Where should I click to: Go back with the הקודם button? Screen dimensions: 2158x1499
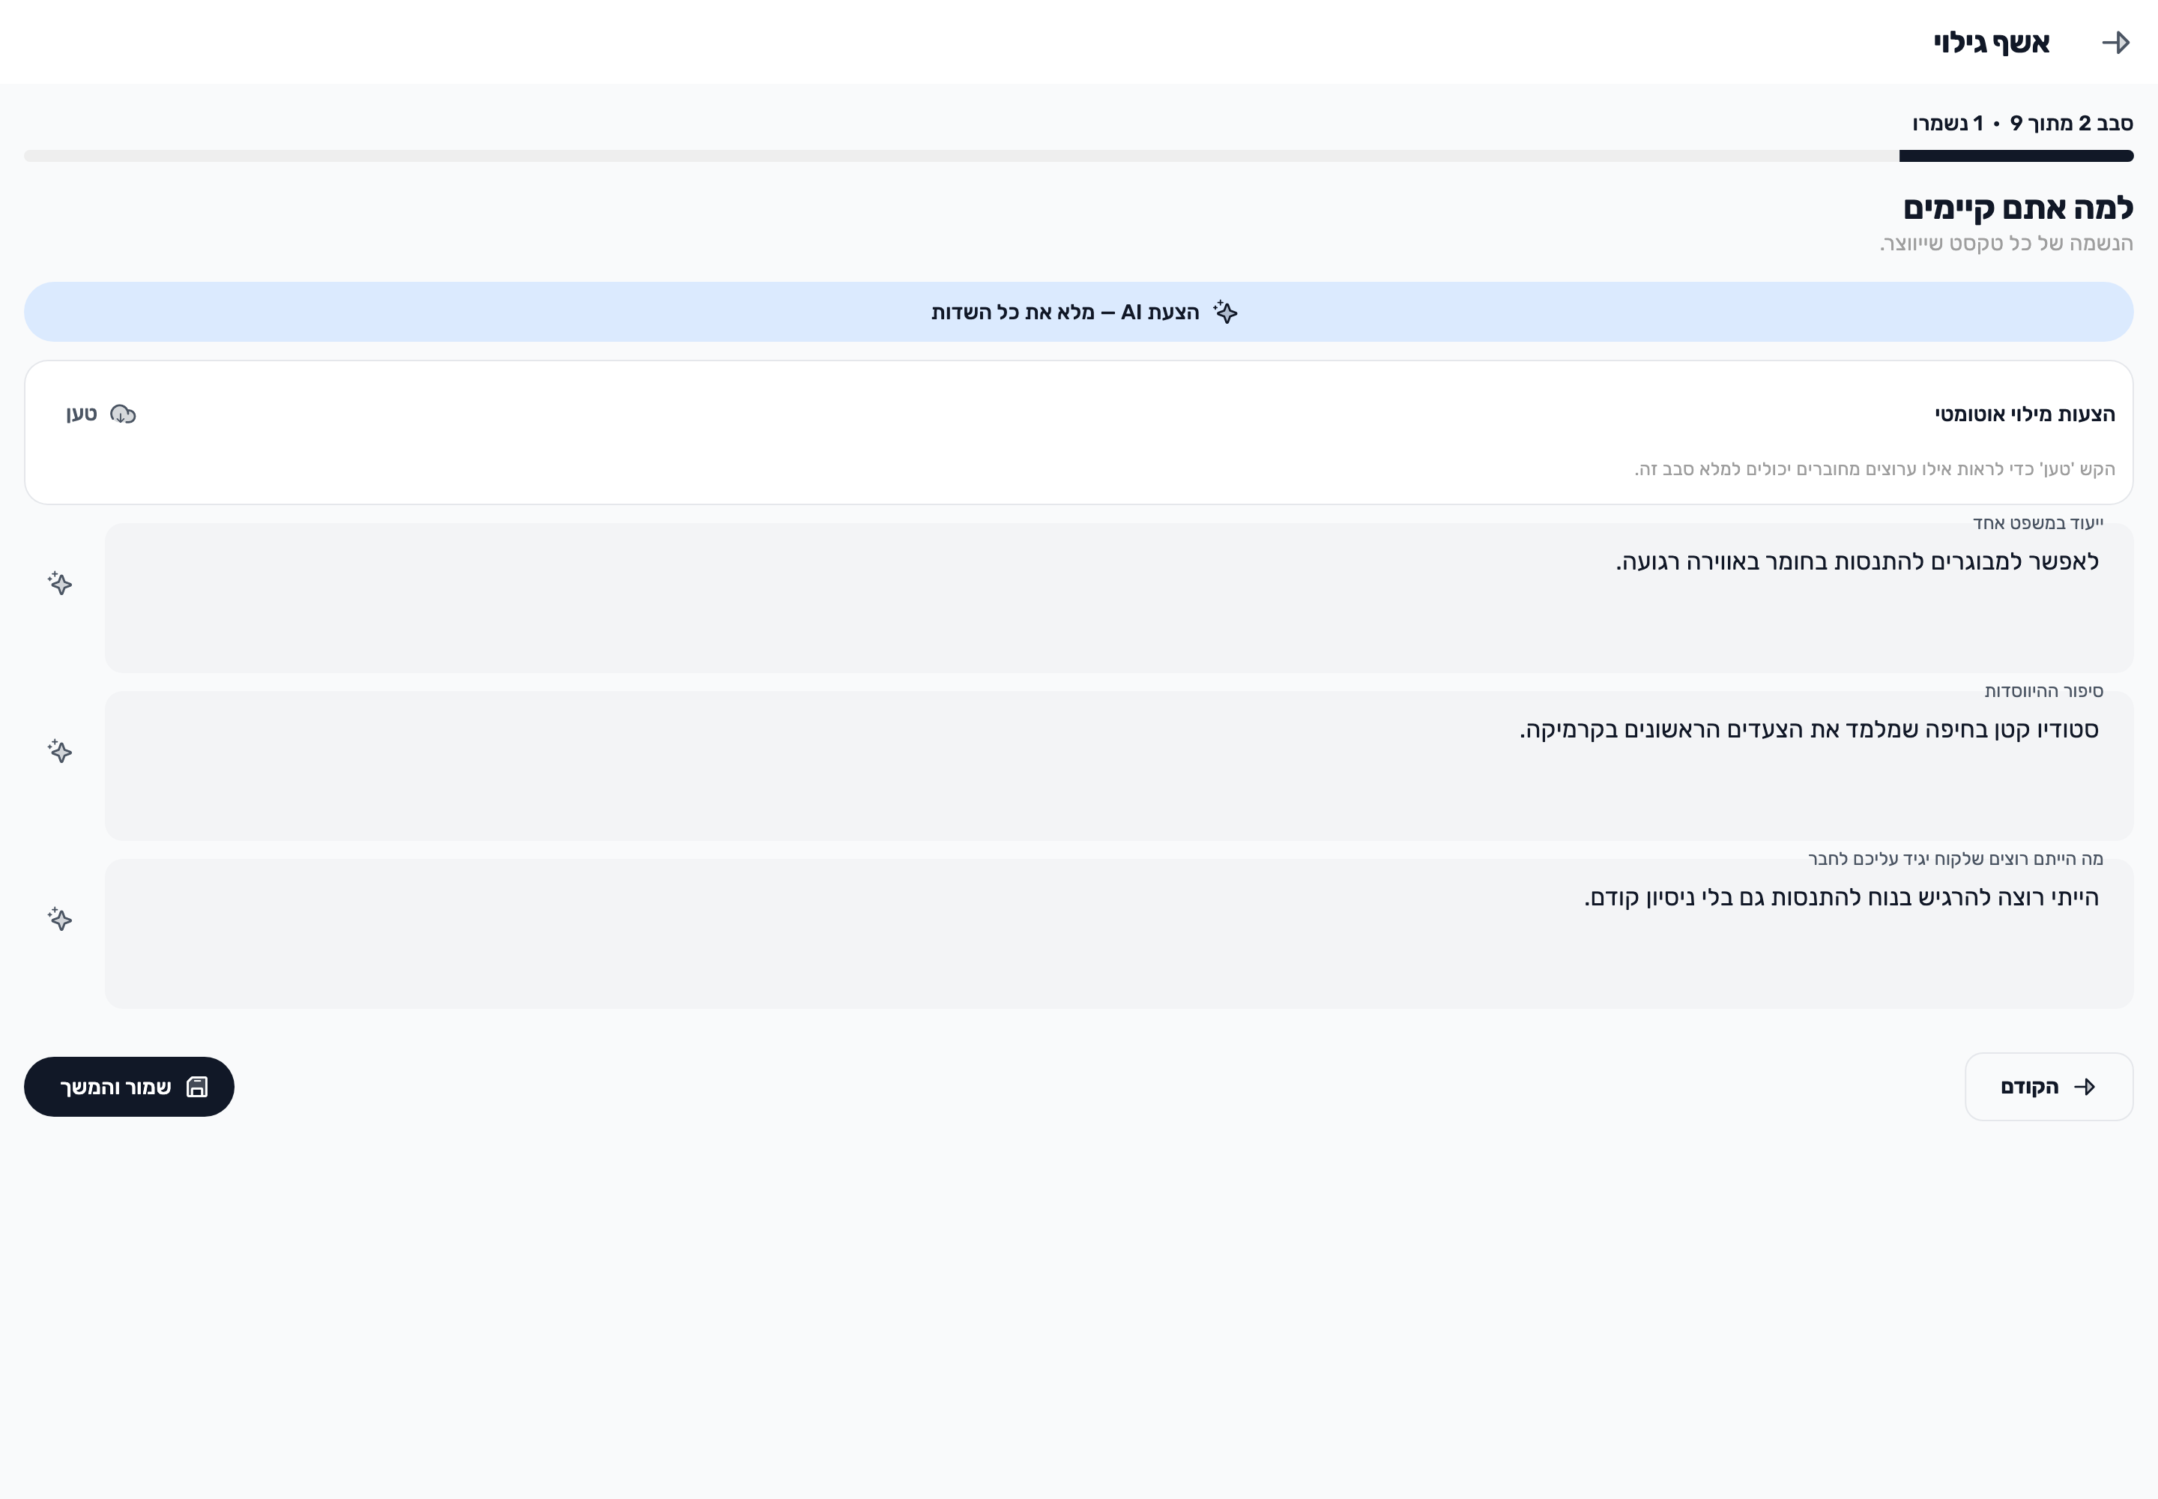(2048, 1087)
